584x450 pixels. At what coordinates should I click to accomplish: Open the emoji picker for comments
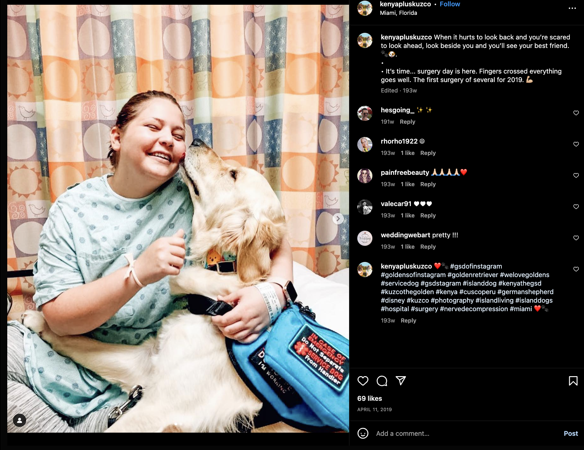point(363,433)
